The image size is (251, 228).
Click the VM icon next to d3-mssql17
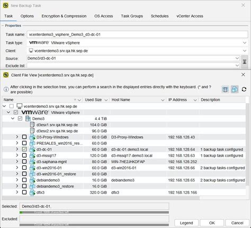(32, 156)
